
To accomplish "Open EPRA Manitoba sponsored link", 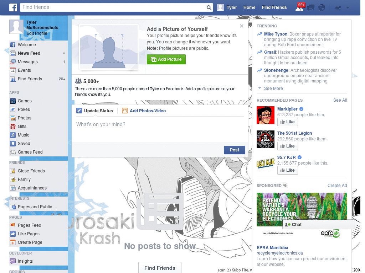I will pyautogui.click(x=272, y=248).
